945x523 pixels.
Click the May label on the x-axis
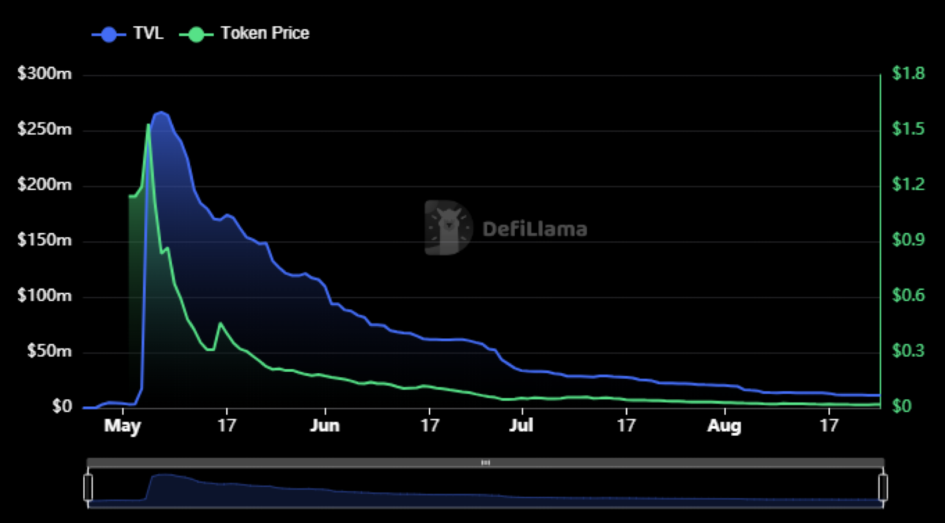122,426
